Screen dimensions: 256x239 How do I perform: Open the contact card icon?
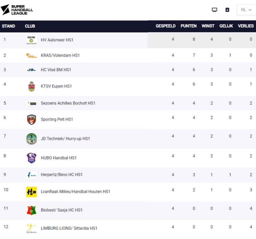(x=227, y=10)
